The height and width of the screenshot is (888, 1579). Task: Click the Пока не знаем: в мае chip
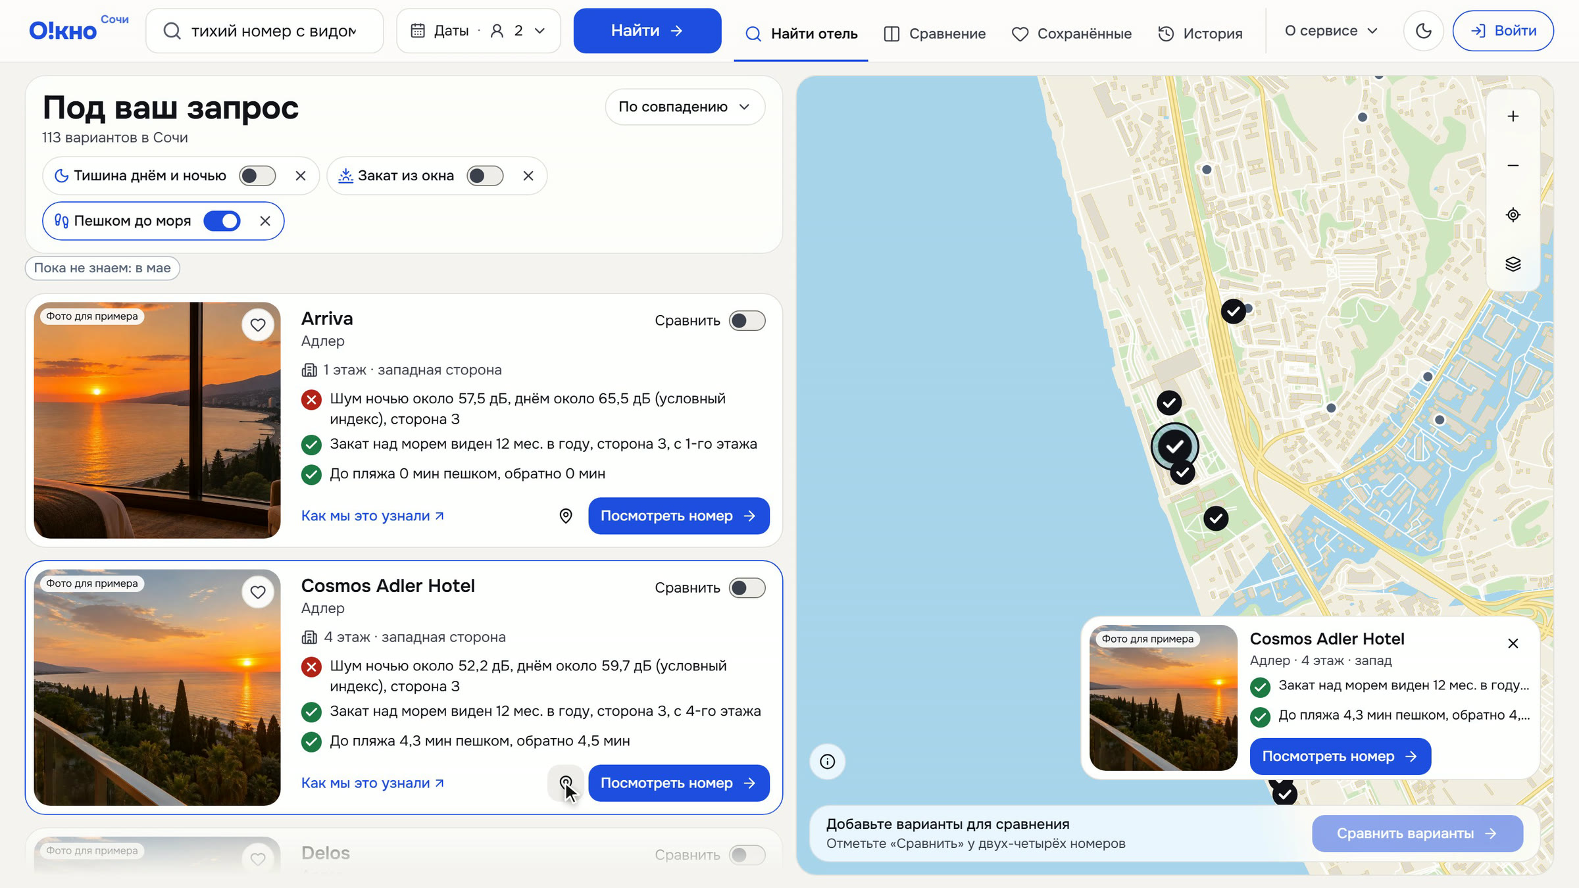point(103,268)
